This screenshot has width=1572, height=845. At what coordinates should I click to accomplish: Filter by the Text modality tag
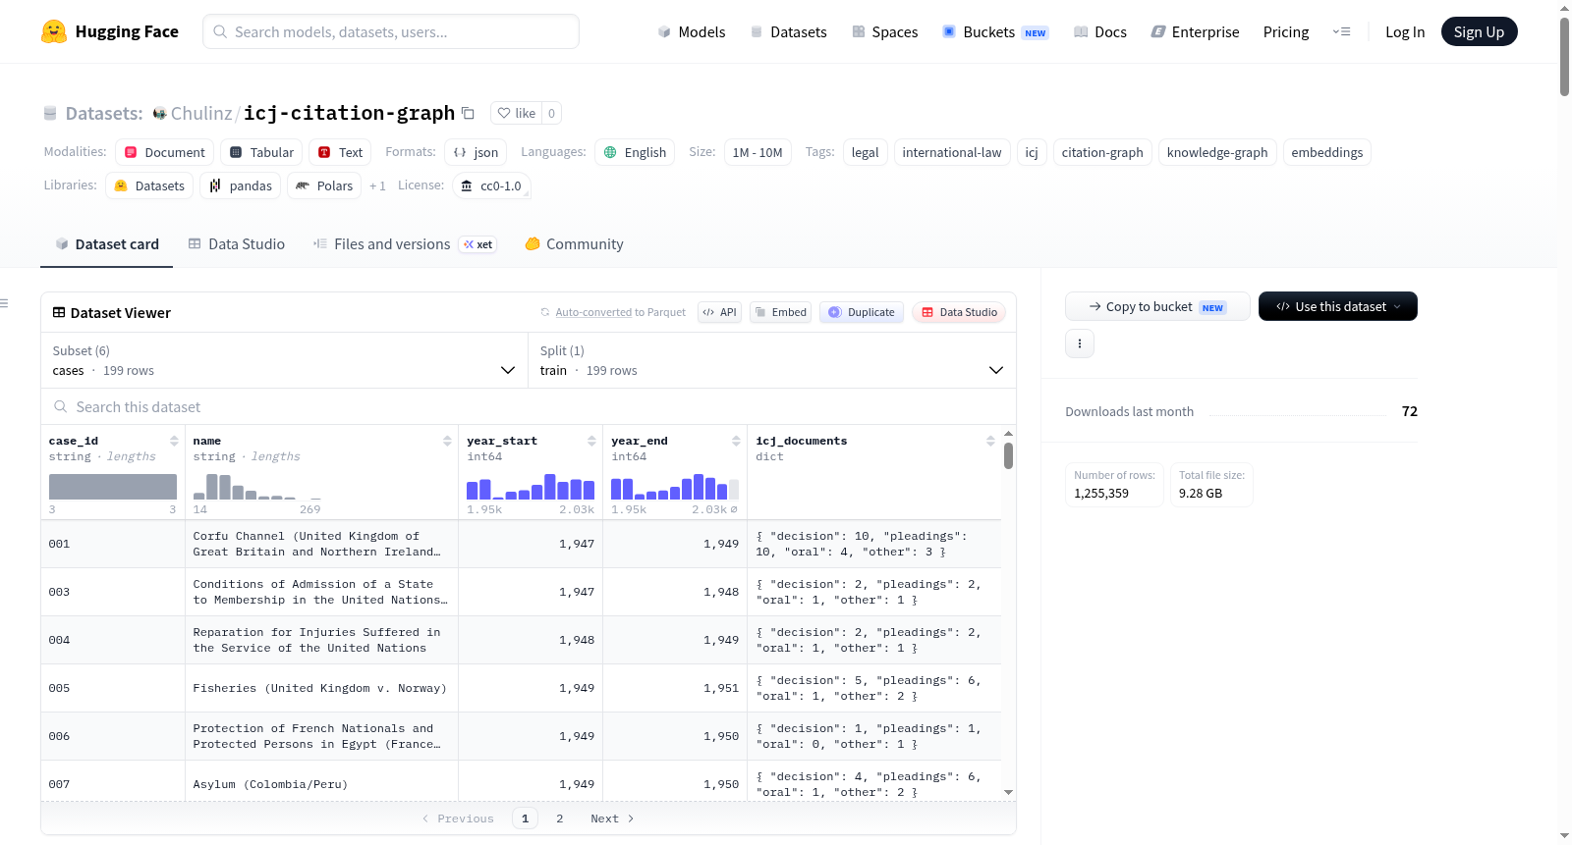coord(340,152)
